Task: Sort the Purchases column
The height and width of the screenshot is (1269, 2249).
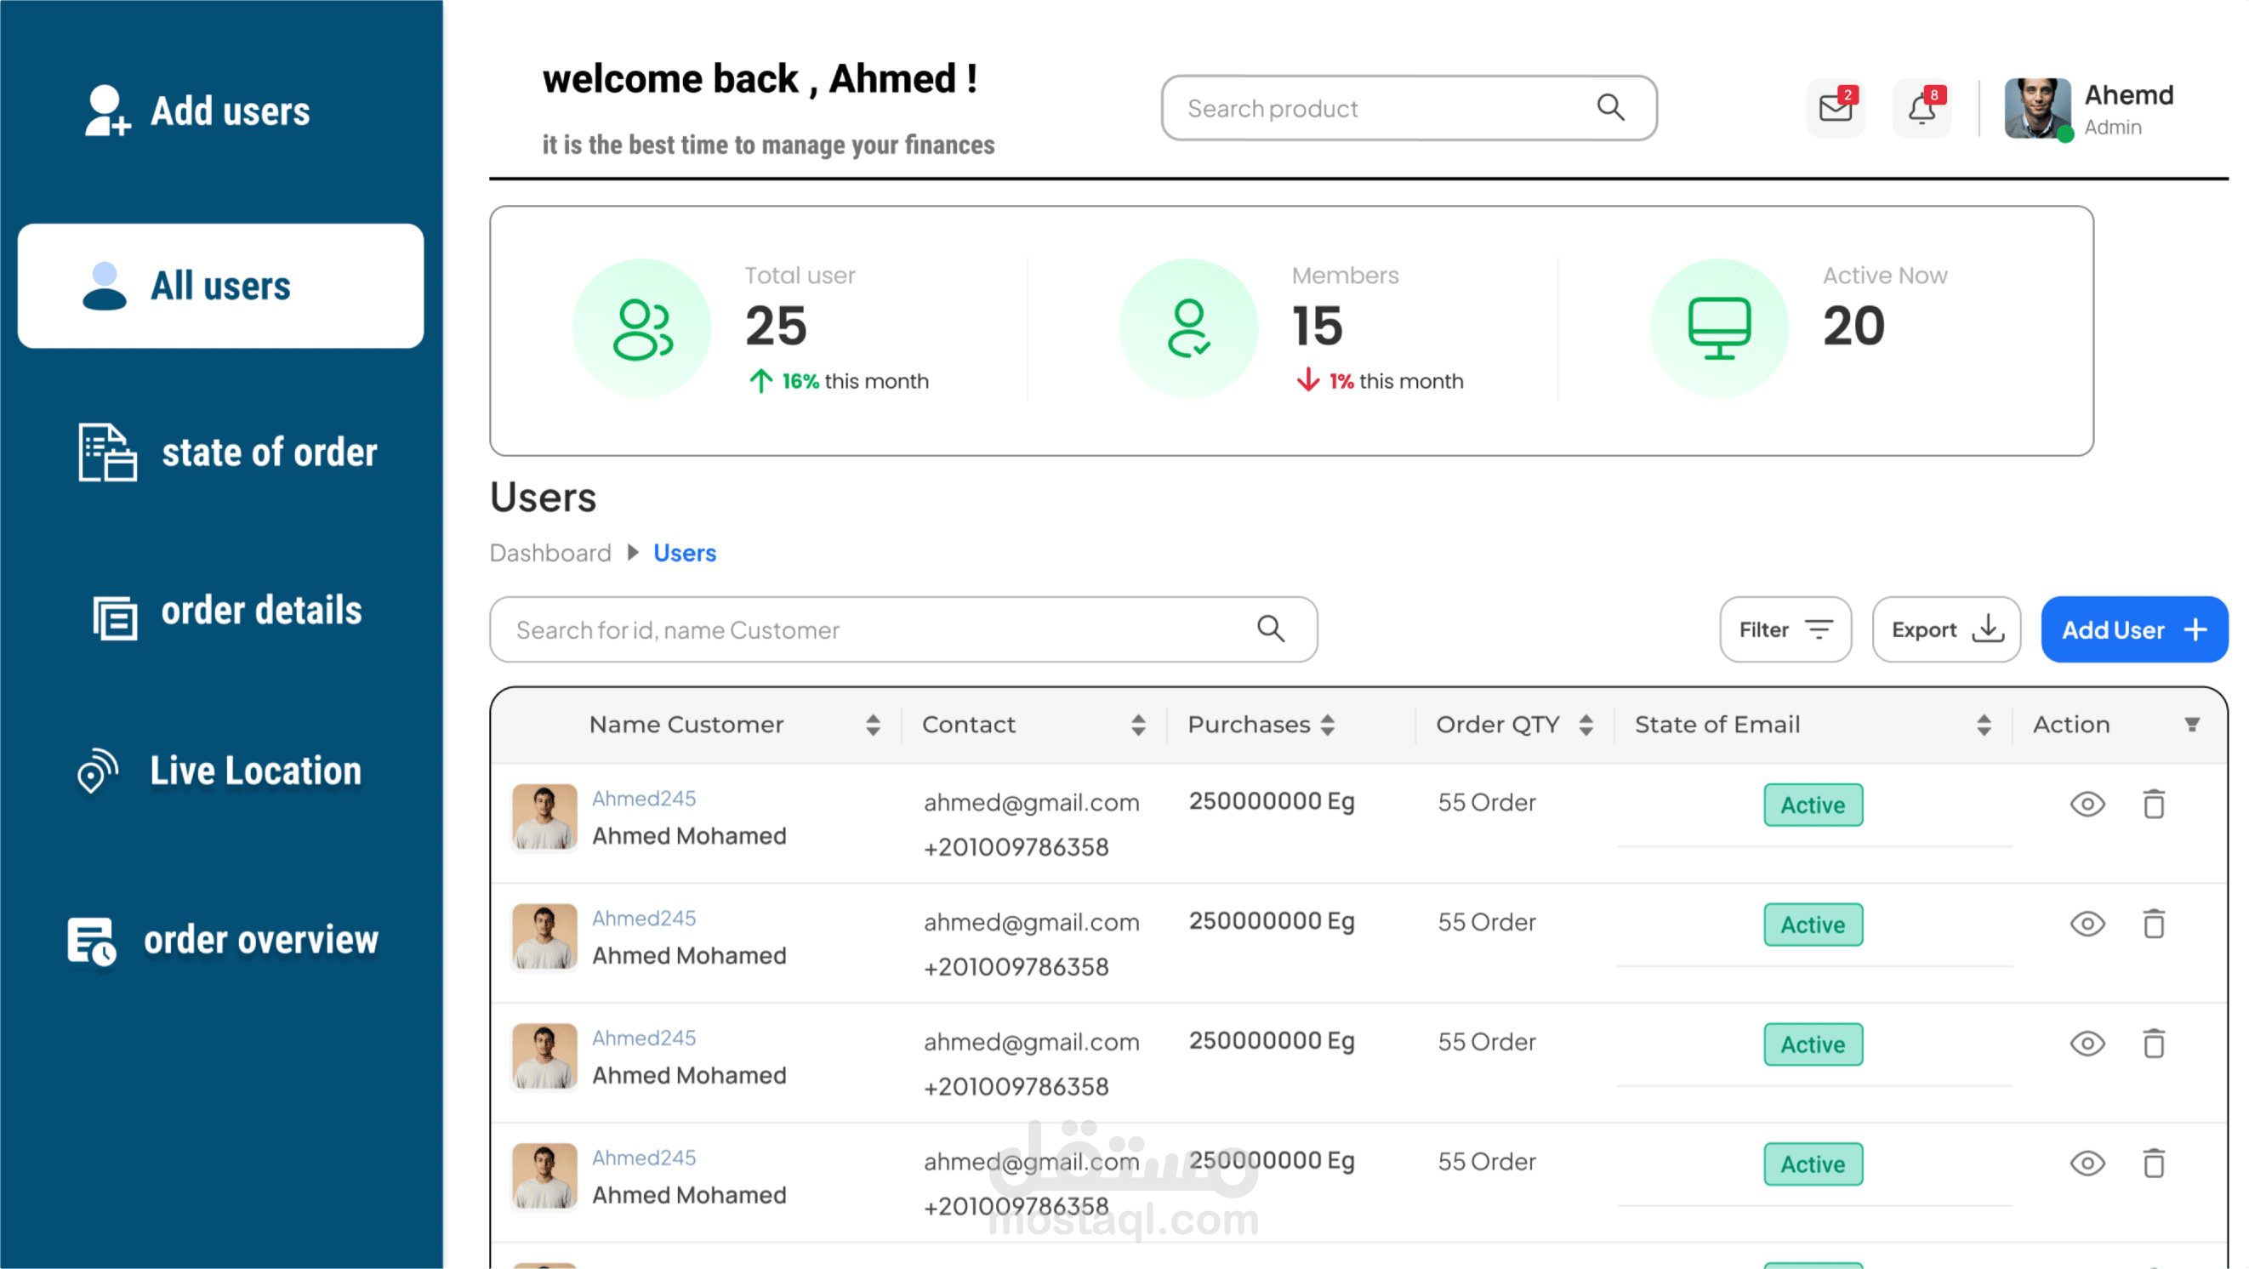Action: [x=1327, y=725]
